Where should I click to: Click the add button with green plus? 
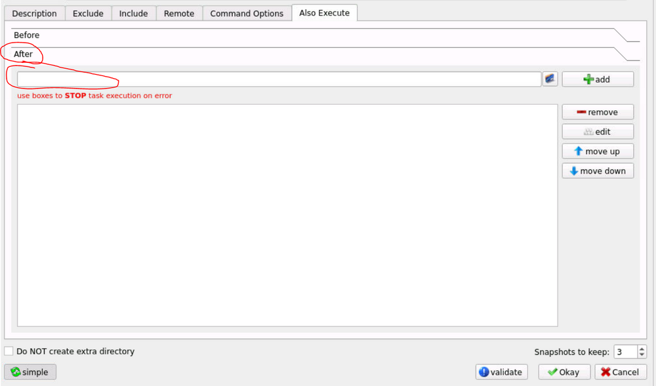pos(598,79)
